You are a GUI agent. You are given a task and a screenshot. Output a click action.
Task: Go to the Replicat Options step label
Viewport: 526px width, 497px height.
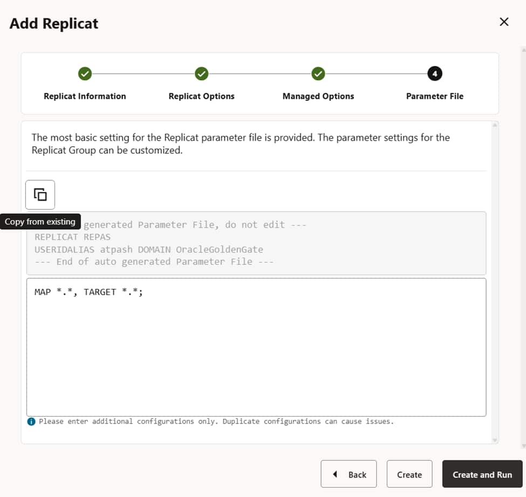pos(201,96)
